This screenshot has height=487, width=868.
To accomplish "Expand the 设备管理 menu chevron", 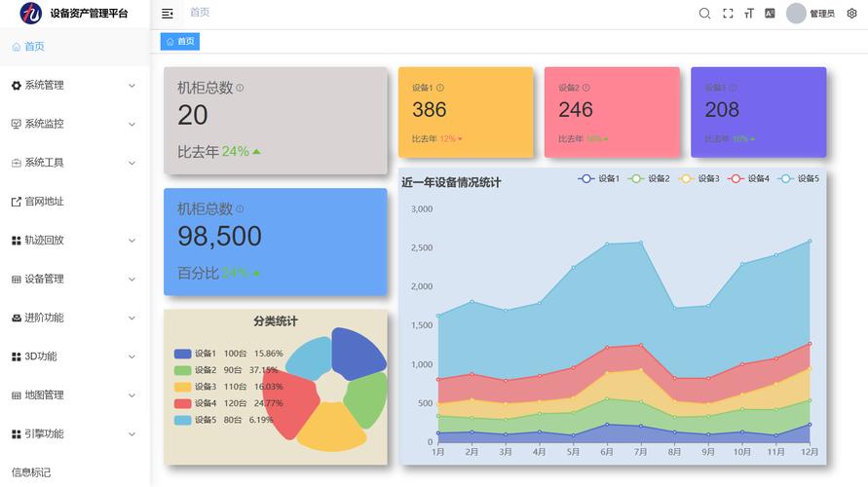I will point(132,279).
